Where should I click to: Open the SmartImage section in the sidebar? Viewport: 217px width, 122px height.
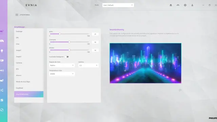[x=2, y=31]
